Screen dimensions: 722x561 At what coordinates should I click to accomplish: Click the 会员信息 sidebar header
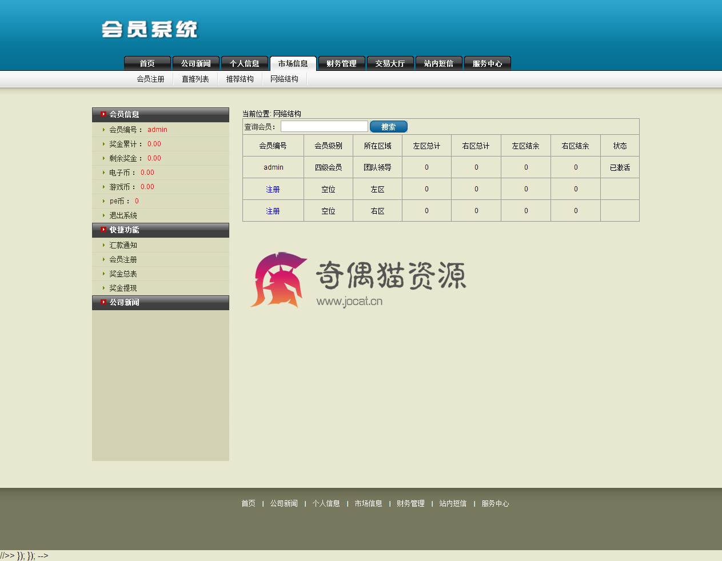(x=161, y=114)
